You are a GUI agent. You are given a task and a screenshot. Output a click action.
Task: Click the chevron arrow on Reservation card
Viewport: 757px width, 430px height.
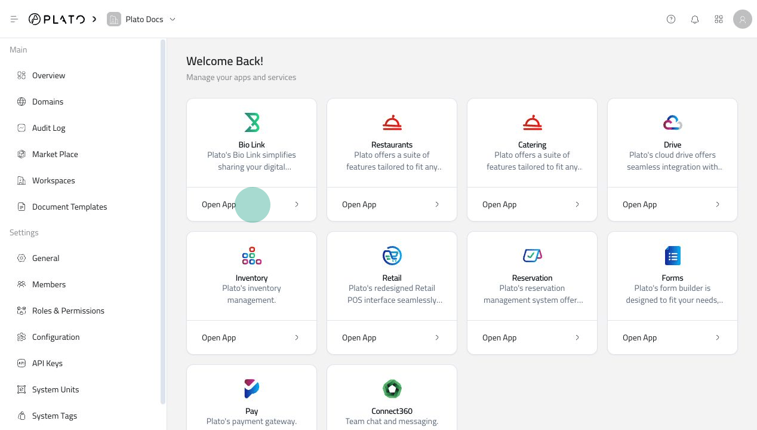tap(577, 337)
